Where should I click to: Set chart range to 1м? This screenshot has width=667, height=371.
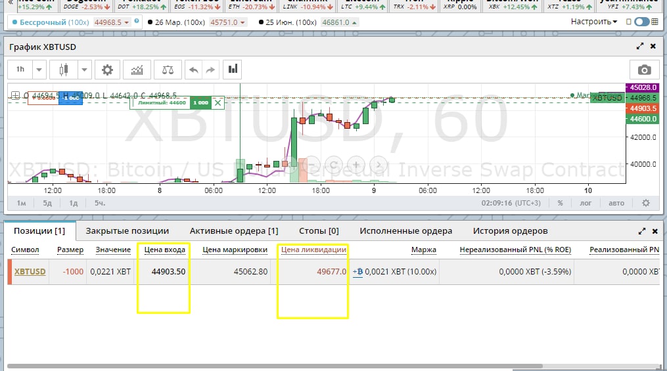tap(21, 203)
